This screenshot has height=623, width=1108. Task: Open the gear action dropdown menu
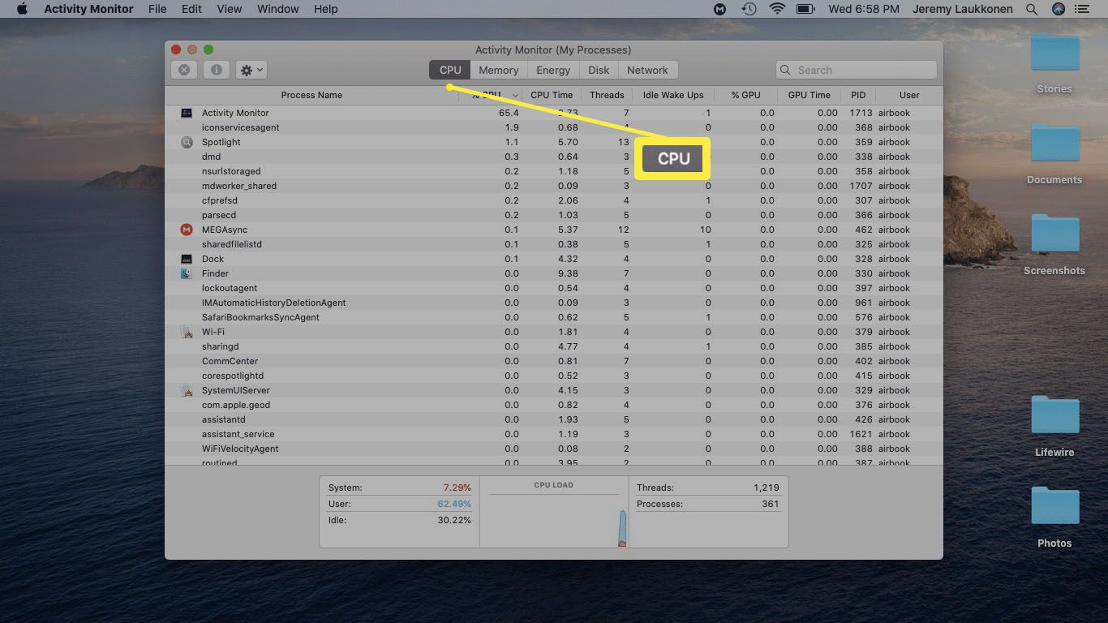[x=251, y=70]
